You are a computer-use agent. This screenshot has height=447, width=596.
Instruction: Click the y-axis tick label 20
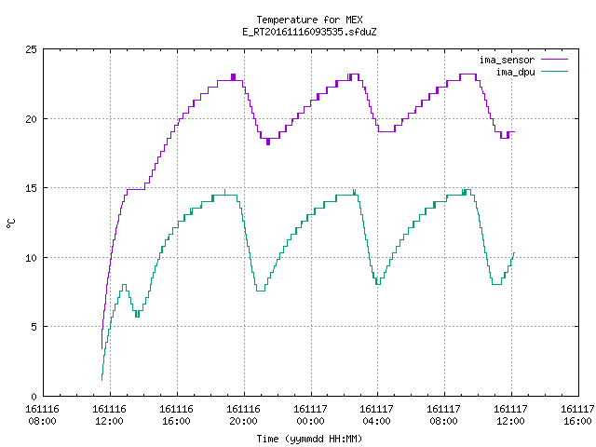tap(31, 119)
